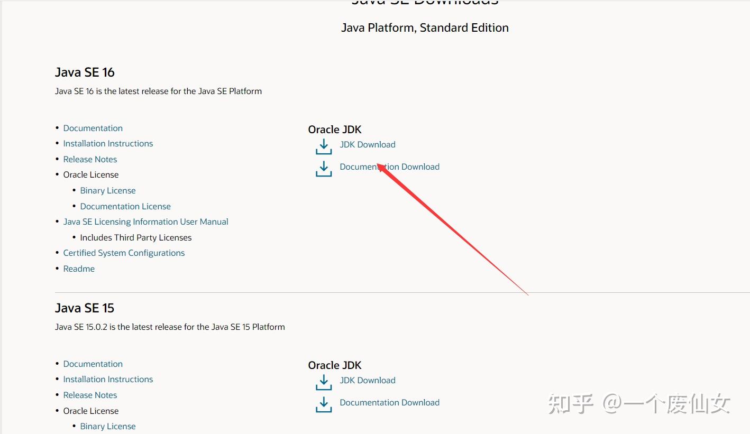750x434 pixels.
Task: Open Java SE Licensing Information User Manual
Action: 146,221
